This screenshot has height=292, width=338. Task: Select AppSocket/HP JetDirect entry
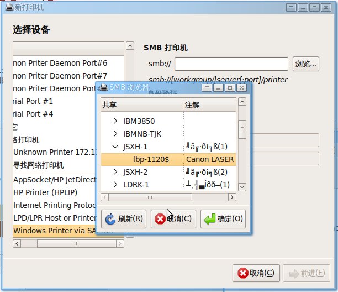(54, 180)
